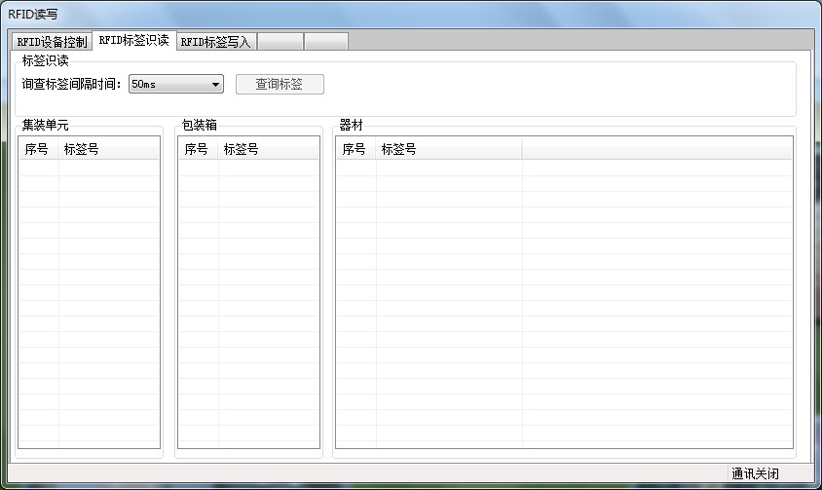Open the RFID标签写入 tab

coord(215,42)
